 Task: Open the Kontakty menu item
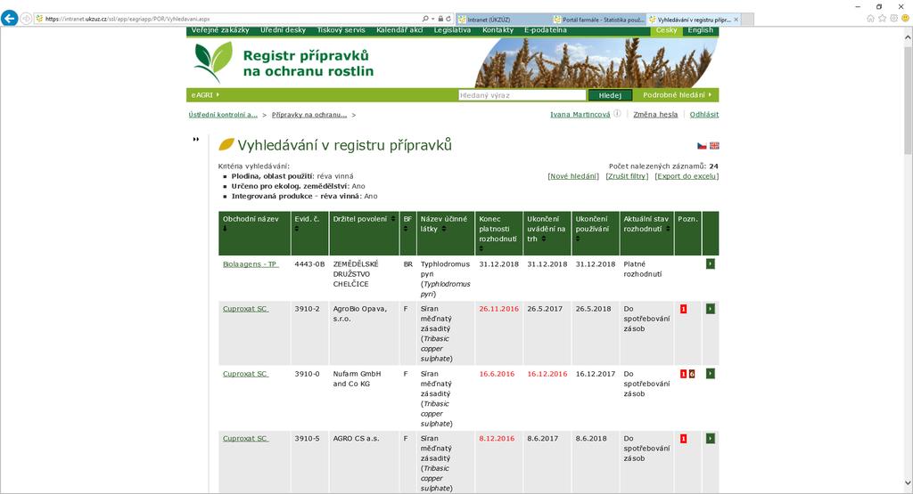coord(498,30)
